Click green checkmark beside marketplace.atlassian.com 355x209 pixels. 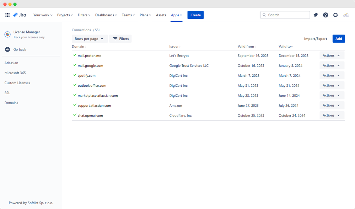75,95
